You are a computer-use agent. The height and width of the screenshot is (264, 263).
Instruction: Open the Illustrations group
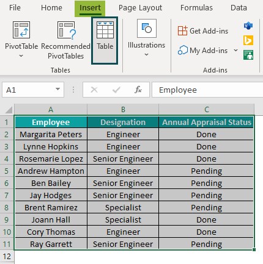click(x=146, y=38)
